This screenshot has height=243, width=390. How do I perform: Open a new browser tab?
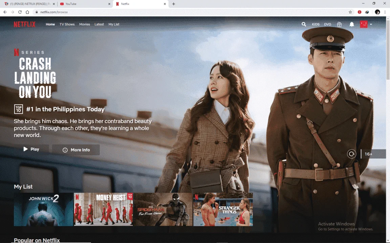(x=174, y=4)
